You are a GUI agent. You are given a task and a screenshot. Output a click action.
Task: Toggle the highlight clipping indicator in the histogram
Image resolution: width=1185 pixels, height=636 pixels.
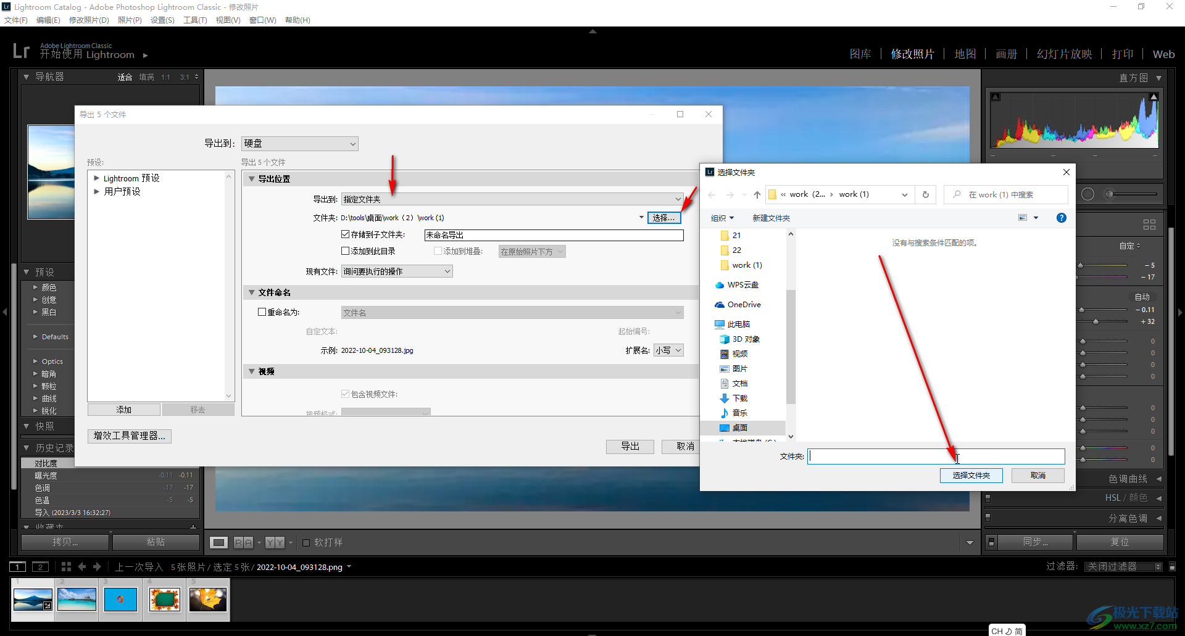[x=1154, y=97]
